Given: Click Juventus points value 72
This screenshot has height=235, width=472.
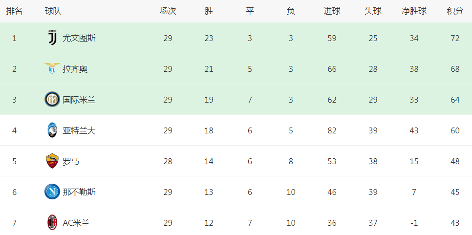Looking at the screenshot, I should 455,38.
